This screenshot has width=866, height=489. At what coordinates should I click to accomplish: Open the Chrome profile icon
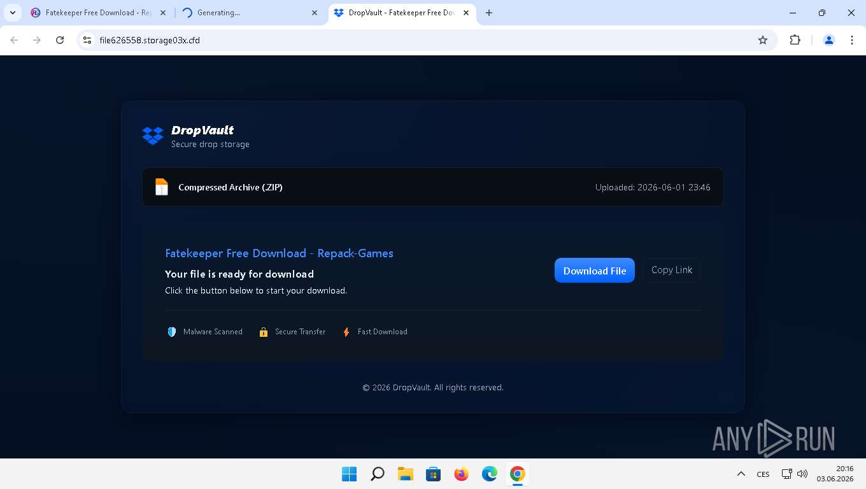pyautogui.click(x=829, y=40)
